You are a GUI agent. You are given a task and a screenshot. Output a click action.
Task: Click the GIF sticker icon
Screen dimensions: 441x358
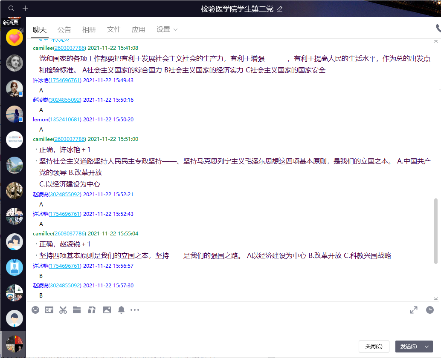coord(49,310)
